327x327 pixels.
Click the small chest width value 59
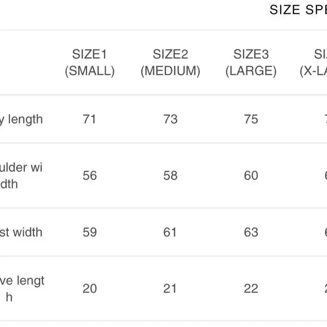tap(90, 232)
